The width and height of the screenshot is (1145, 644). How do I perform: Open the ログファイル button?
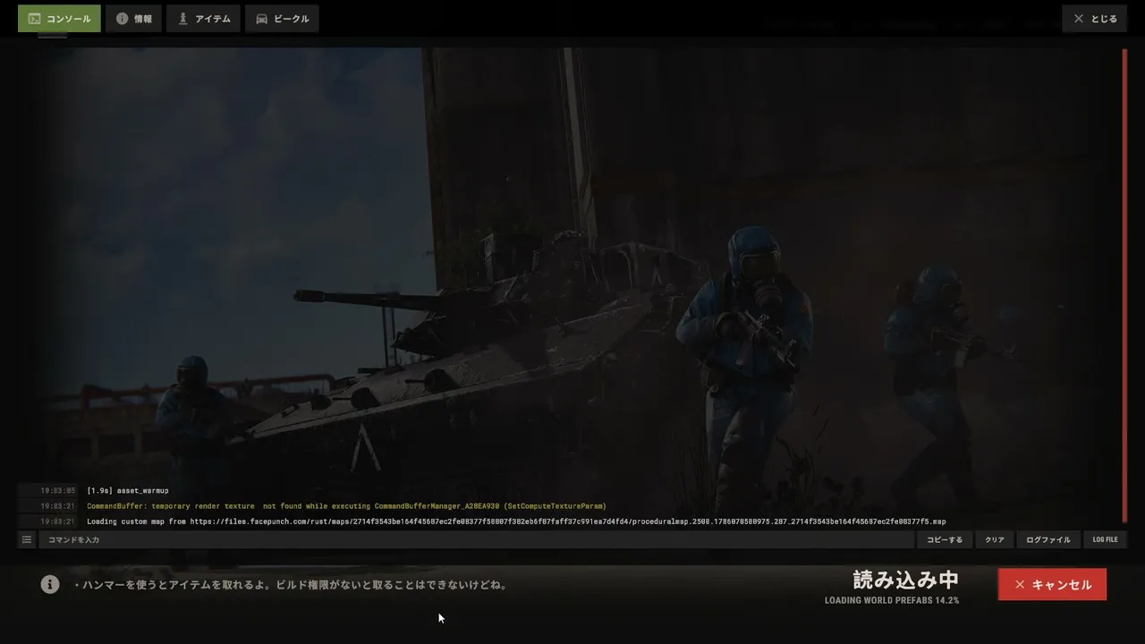click(x=1048, y=539)
